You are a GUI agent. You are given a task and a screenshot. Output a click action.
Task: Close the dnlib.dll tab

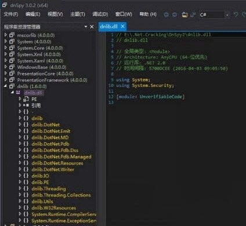pyautogui.click(x=122, y=27)
